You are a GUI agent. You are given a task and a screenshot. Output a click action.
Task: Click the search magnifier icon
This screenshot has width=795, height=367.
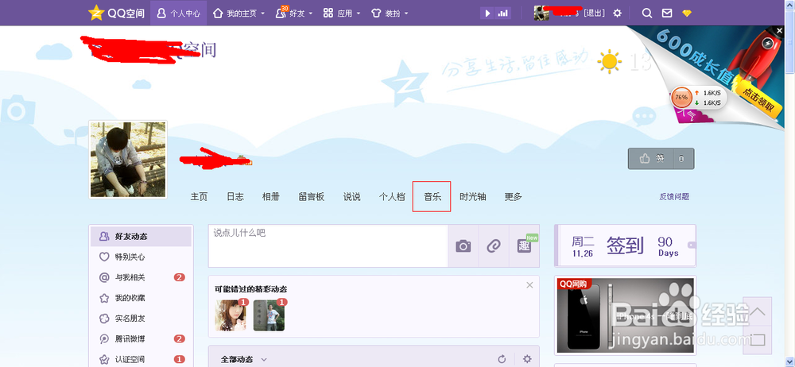click(x=647, y=14)
